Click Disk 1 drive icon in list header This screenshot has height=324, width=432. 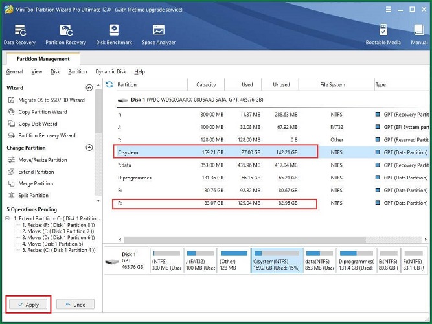point(123,100)
